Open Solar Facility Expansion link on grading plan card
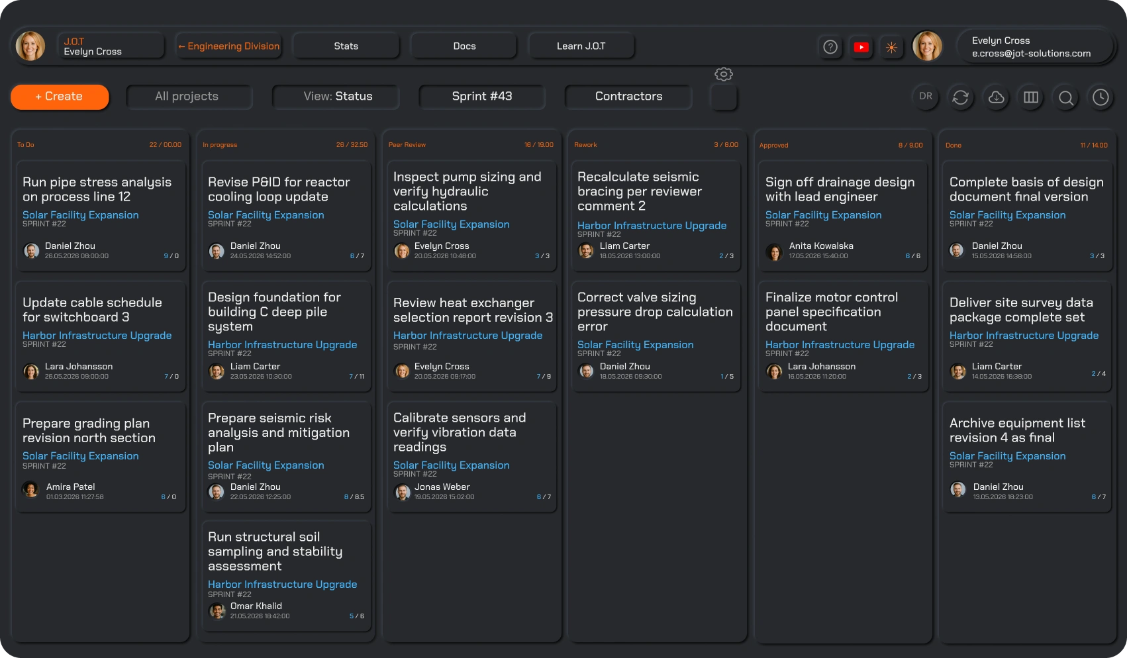The height and width of the screenshot is (658, 1127). [x=81, y=456]
